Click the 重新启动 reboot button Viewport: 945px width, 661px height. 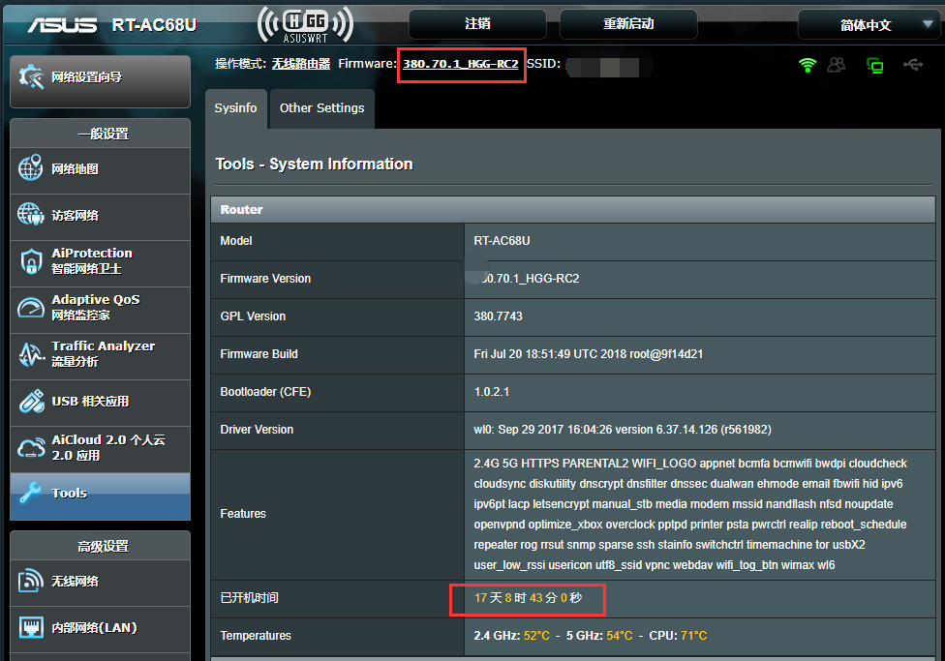628,24
